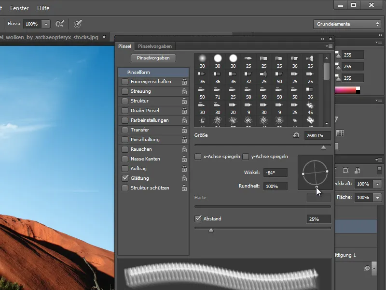
Task: Switch to Pinselvorgaben tab
Action: [155, 46]
